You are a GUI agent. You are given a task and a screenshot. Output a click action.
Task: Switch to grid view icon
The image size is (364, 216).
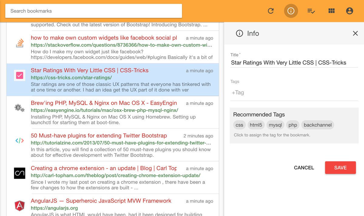point(332,11)
